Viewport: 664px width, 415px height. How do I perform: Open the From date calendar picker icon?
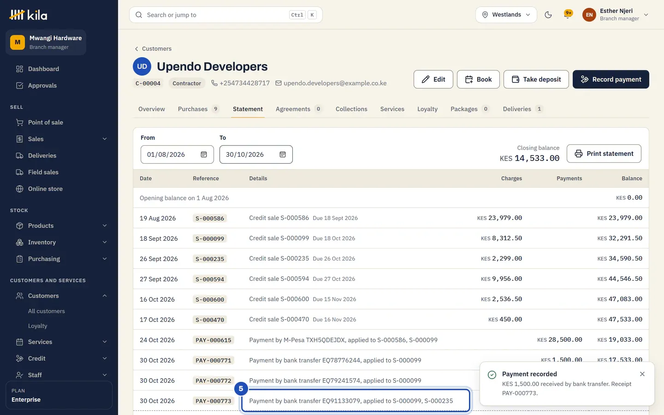(x=204, y=154)
